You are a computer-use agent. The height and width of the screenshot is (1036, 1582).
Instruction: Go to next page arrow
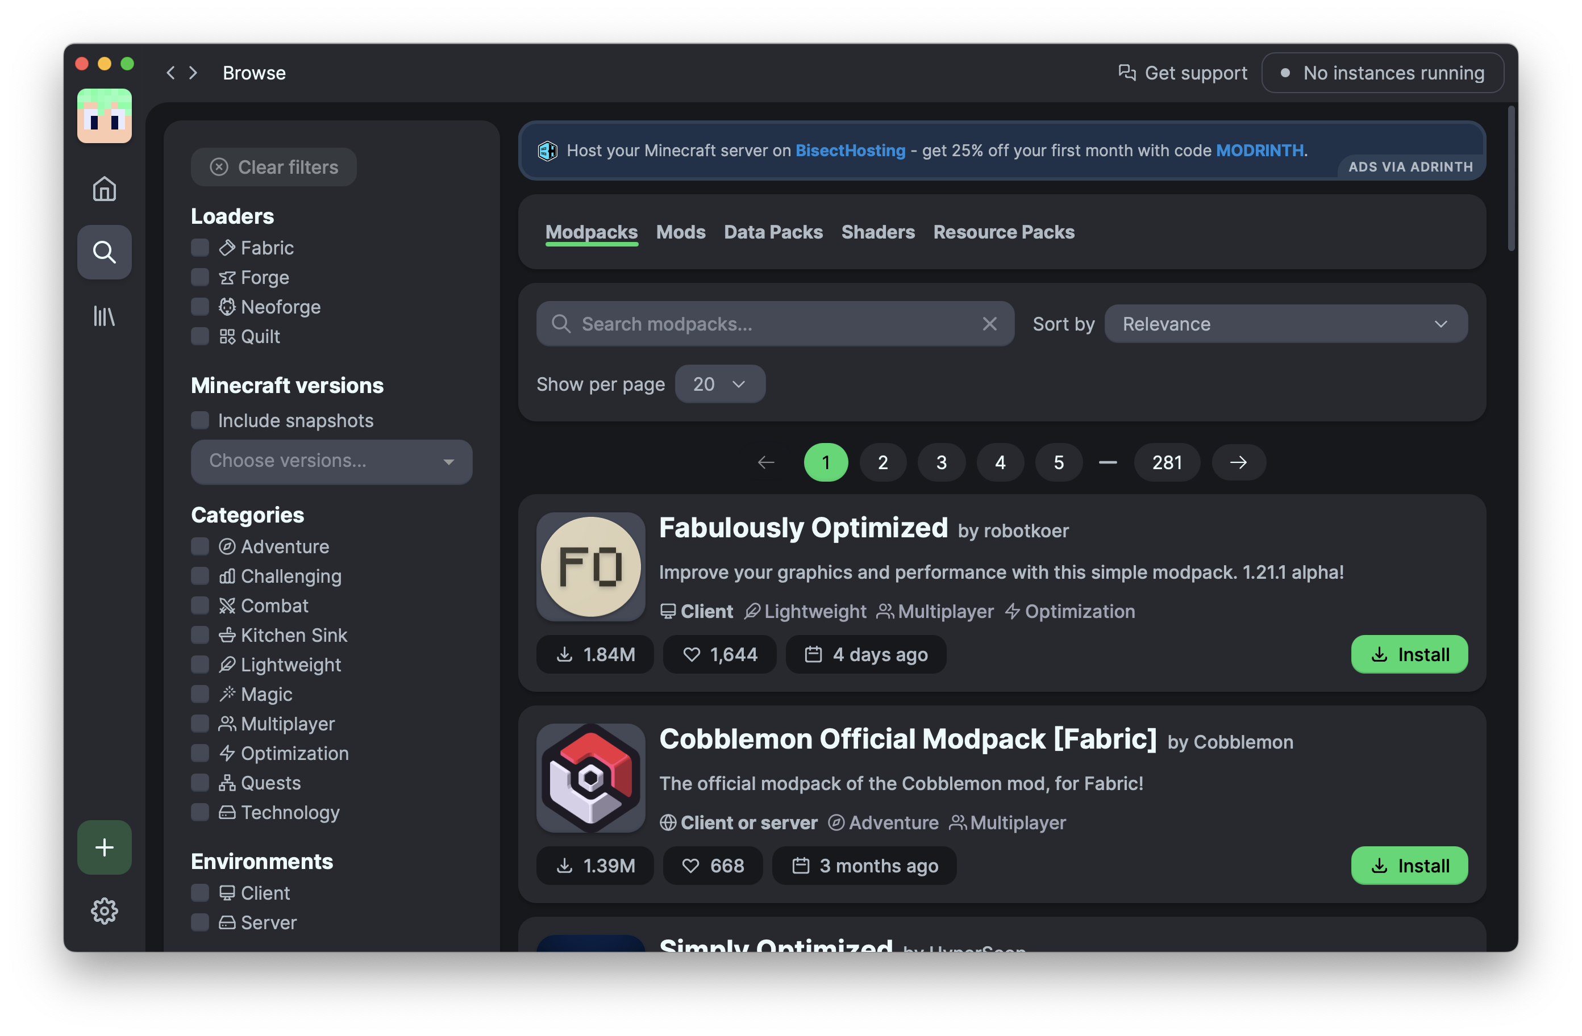(1238, 462)
